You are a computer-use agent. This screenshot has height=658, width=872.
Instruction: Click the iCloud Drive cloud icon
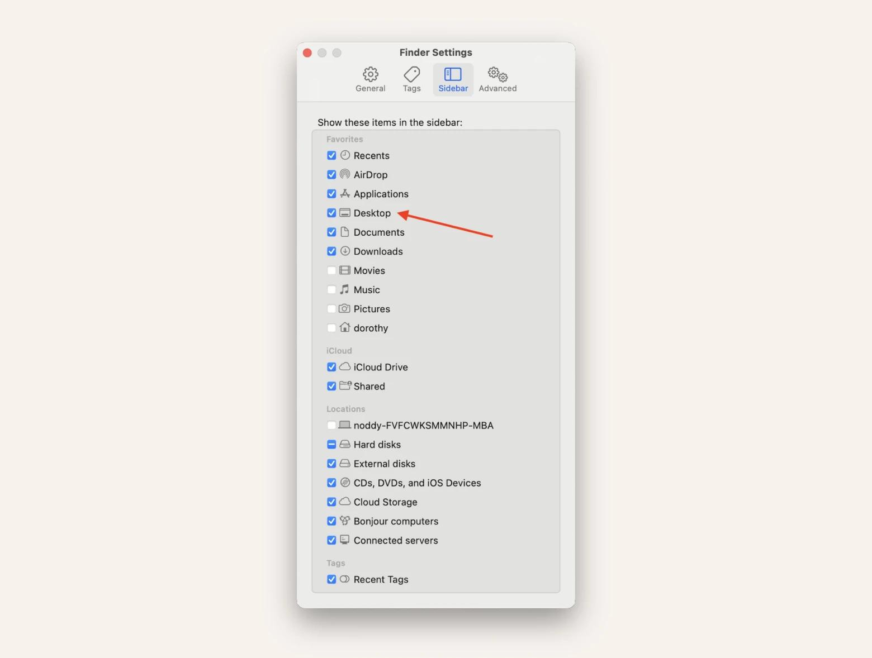[345, 366]
